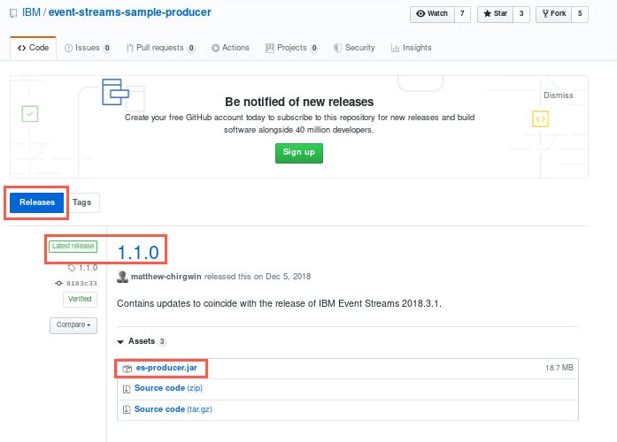
Task: Open release 1.1.0 title link
Action: coord(138,252)
